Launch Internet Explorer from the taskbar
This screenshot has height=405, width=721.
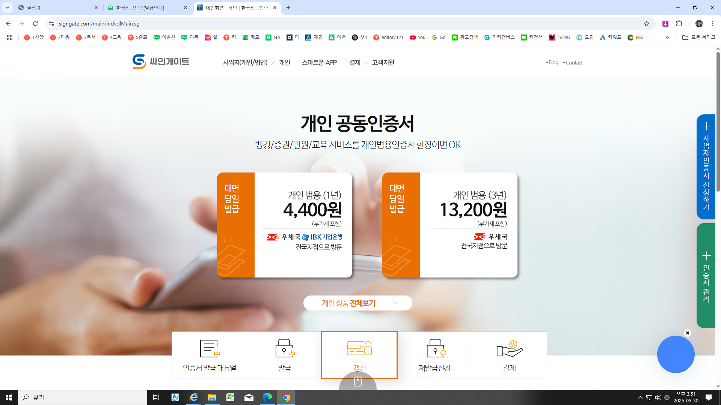(x=193, y=397)
